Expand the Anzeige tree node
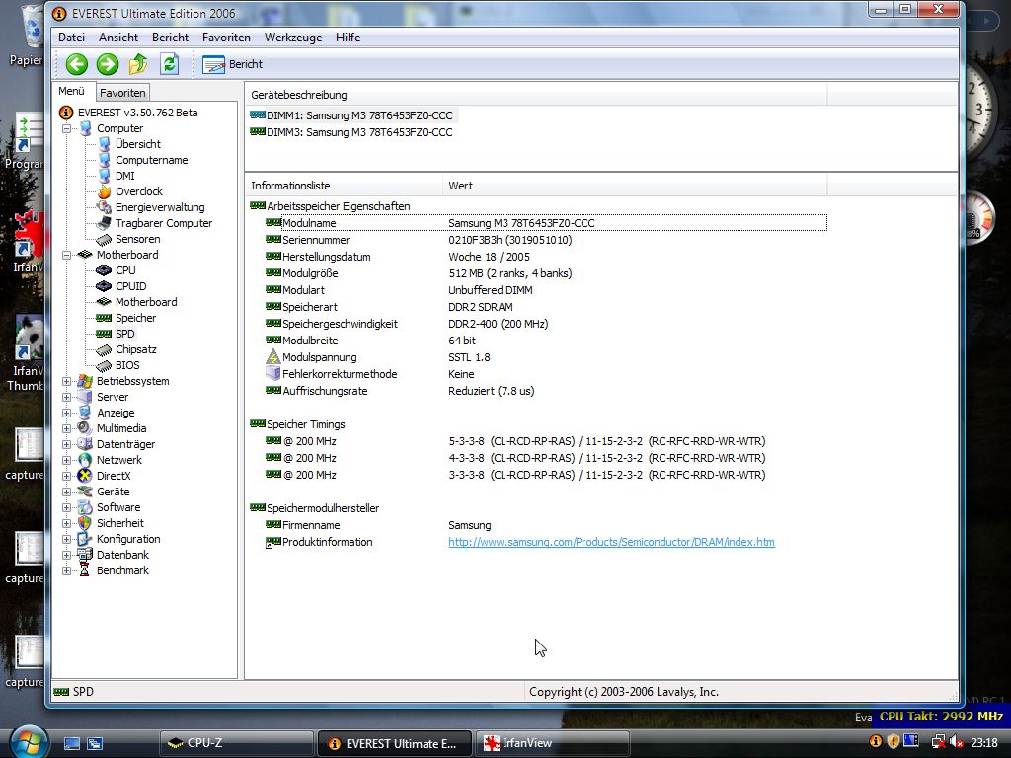The height and width of the screenshot is (758, 1011). point(66,413)
